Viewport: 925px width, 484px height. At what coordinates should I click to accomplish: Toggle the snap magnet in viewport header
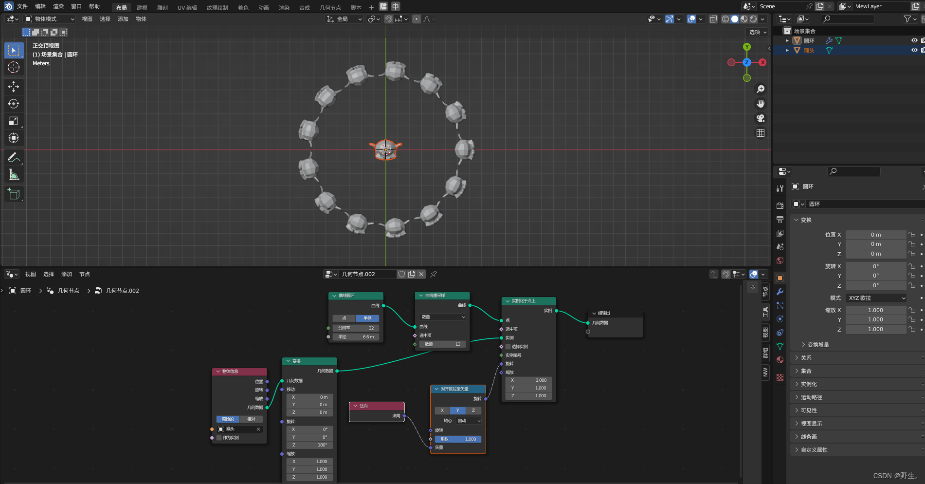pos(389,19)
